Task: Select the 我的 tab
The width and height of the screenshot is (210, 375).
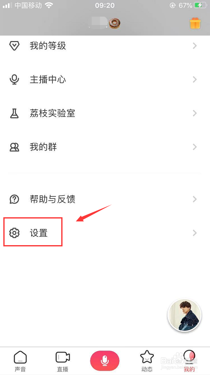Action: tap(189, 361)
